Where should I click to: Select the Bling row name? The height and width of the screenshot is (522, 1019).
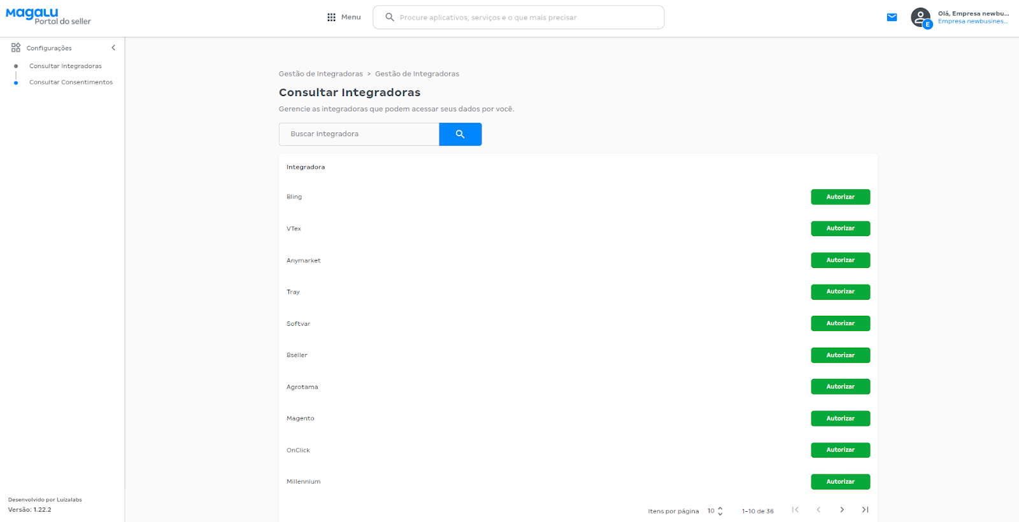tap(294, 197)
